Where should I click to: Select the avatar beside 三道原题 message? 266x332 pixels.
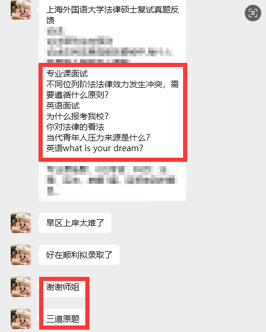coord(21,319)
